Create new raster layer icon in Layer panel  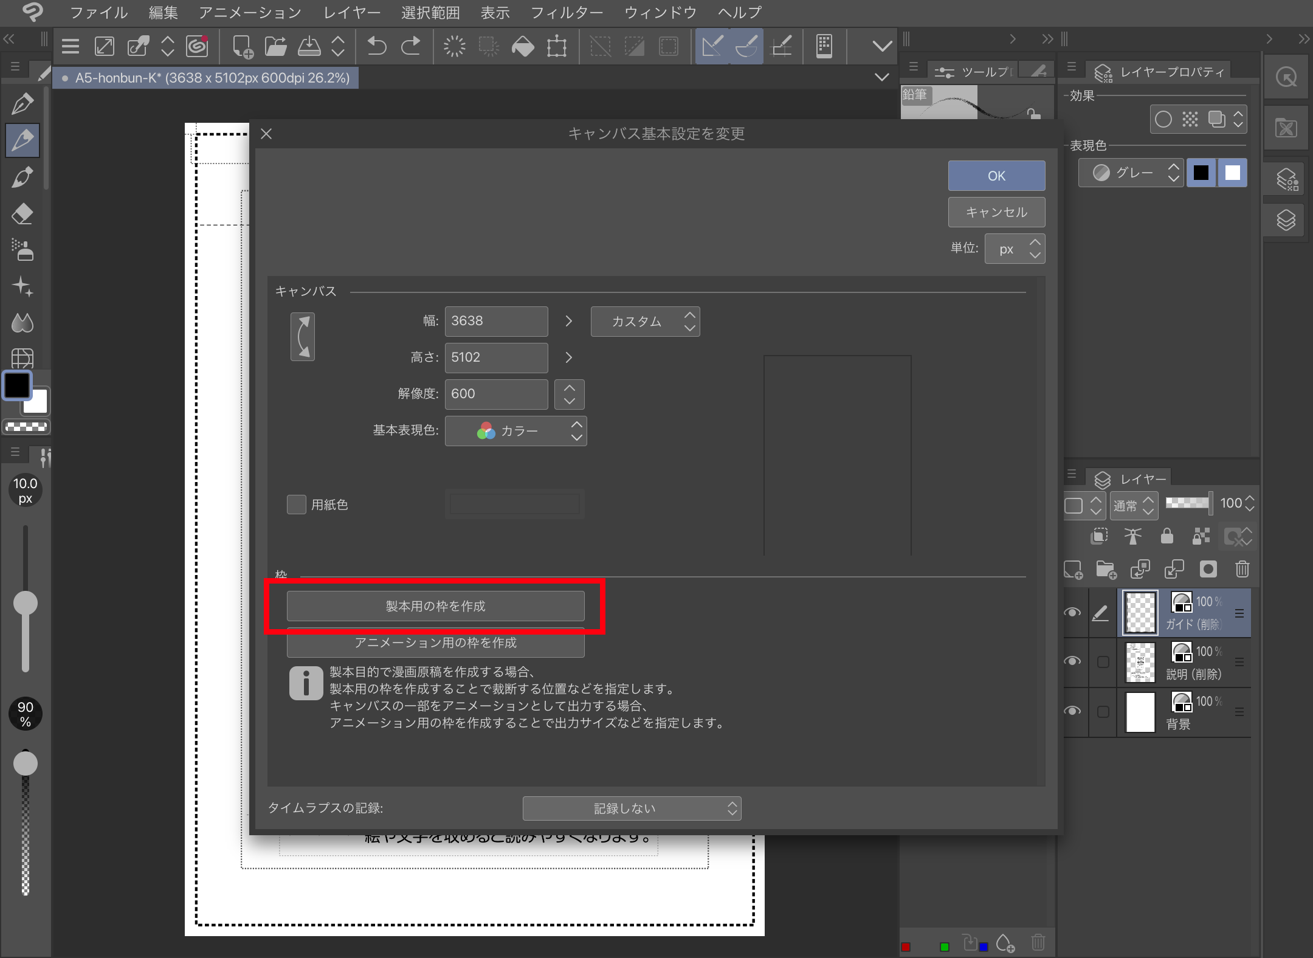(x=1073, y=569)
